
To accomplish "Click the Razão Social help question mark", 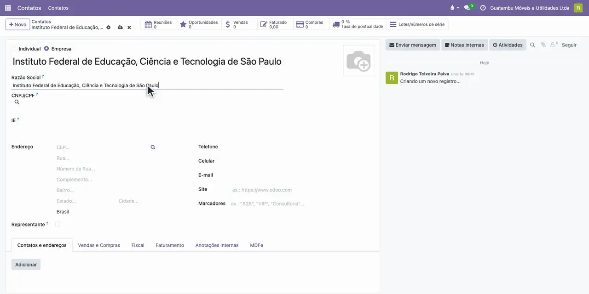I will click(43, 76).
